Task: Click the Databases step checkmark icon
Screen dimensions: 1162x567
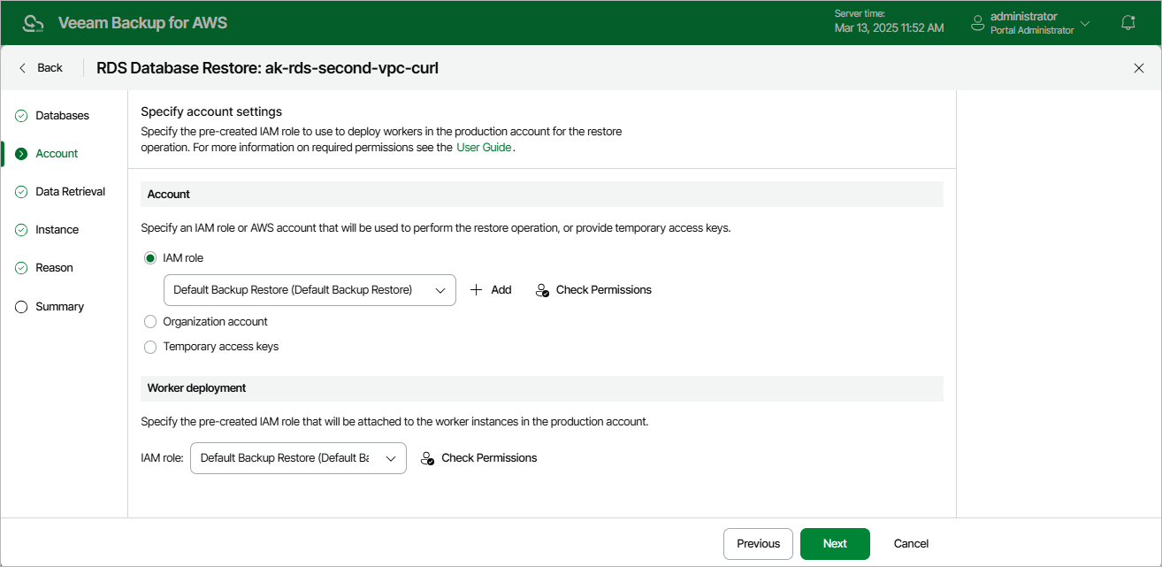Action: tap(21, 116)
